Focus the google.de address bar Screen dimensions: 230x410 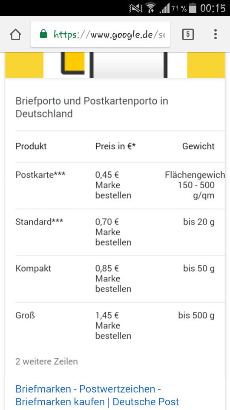[x=101, y=34]
